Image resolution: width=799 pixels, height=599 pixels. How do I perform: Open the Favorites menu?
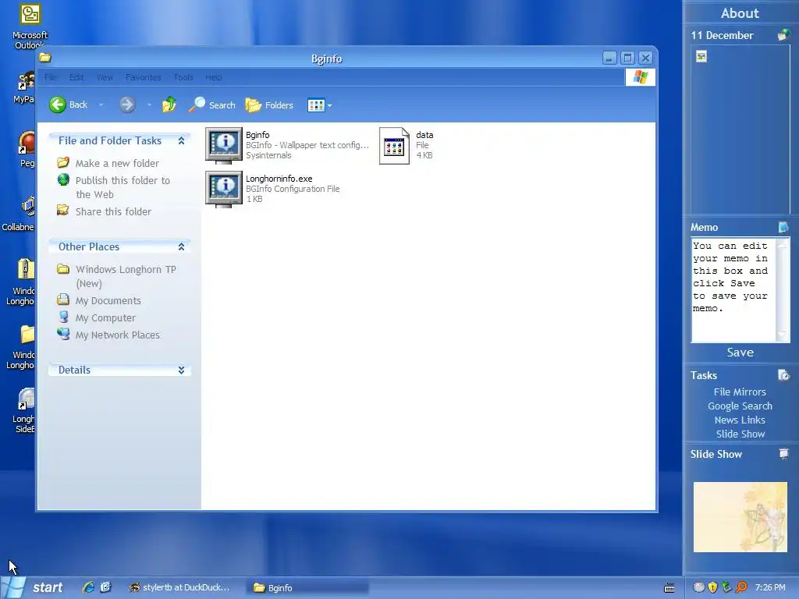click(x=144, y=77)
